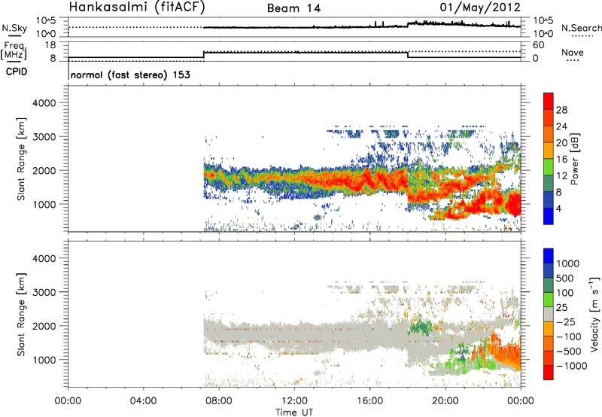Viewport: 602px width, 417px height.
Task: Click the 10^0 tick beside N.Search
Action: tap(543, 34)
